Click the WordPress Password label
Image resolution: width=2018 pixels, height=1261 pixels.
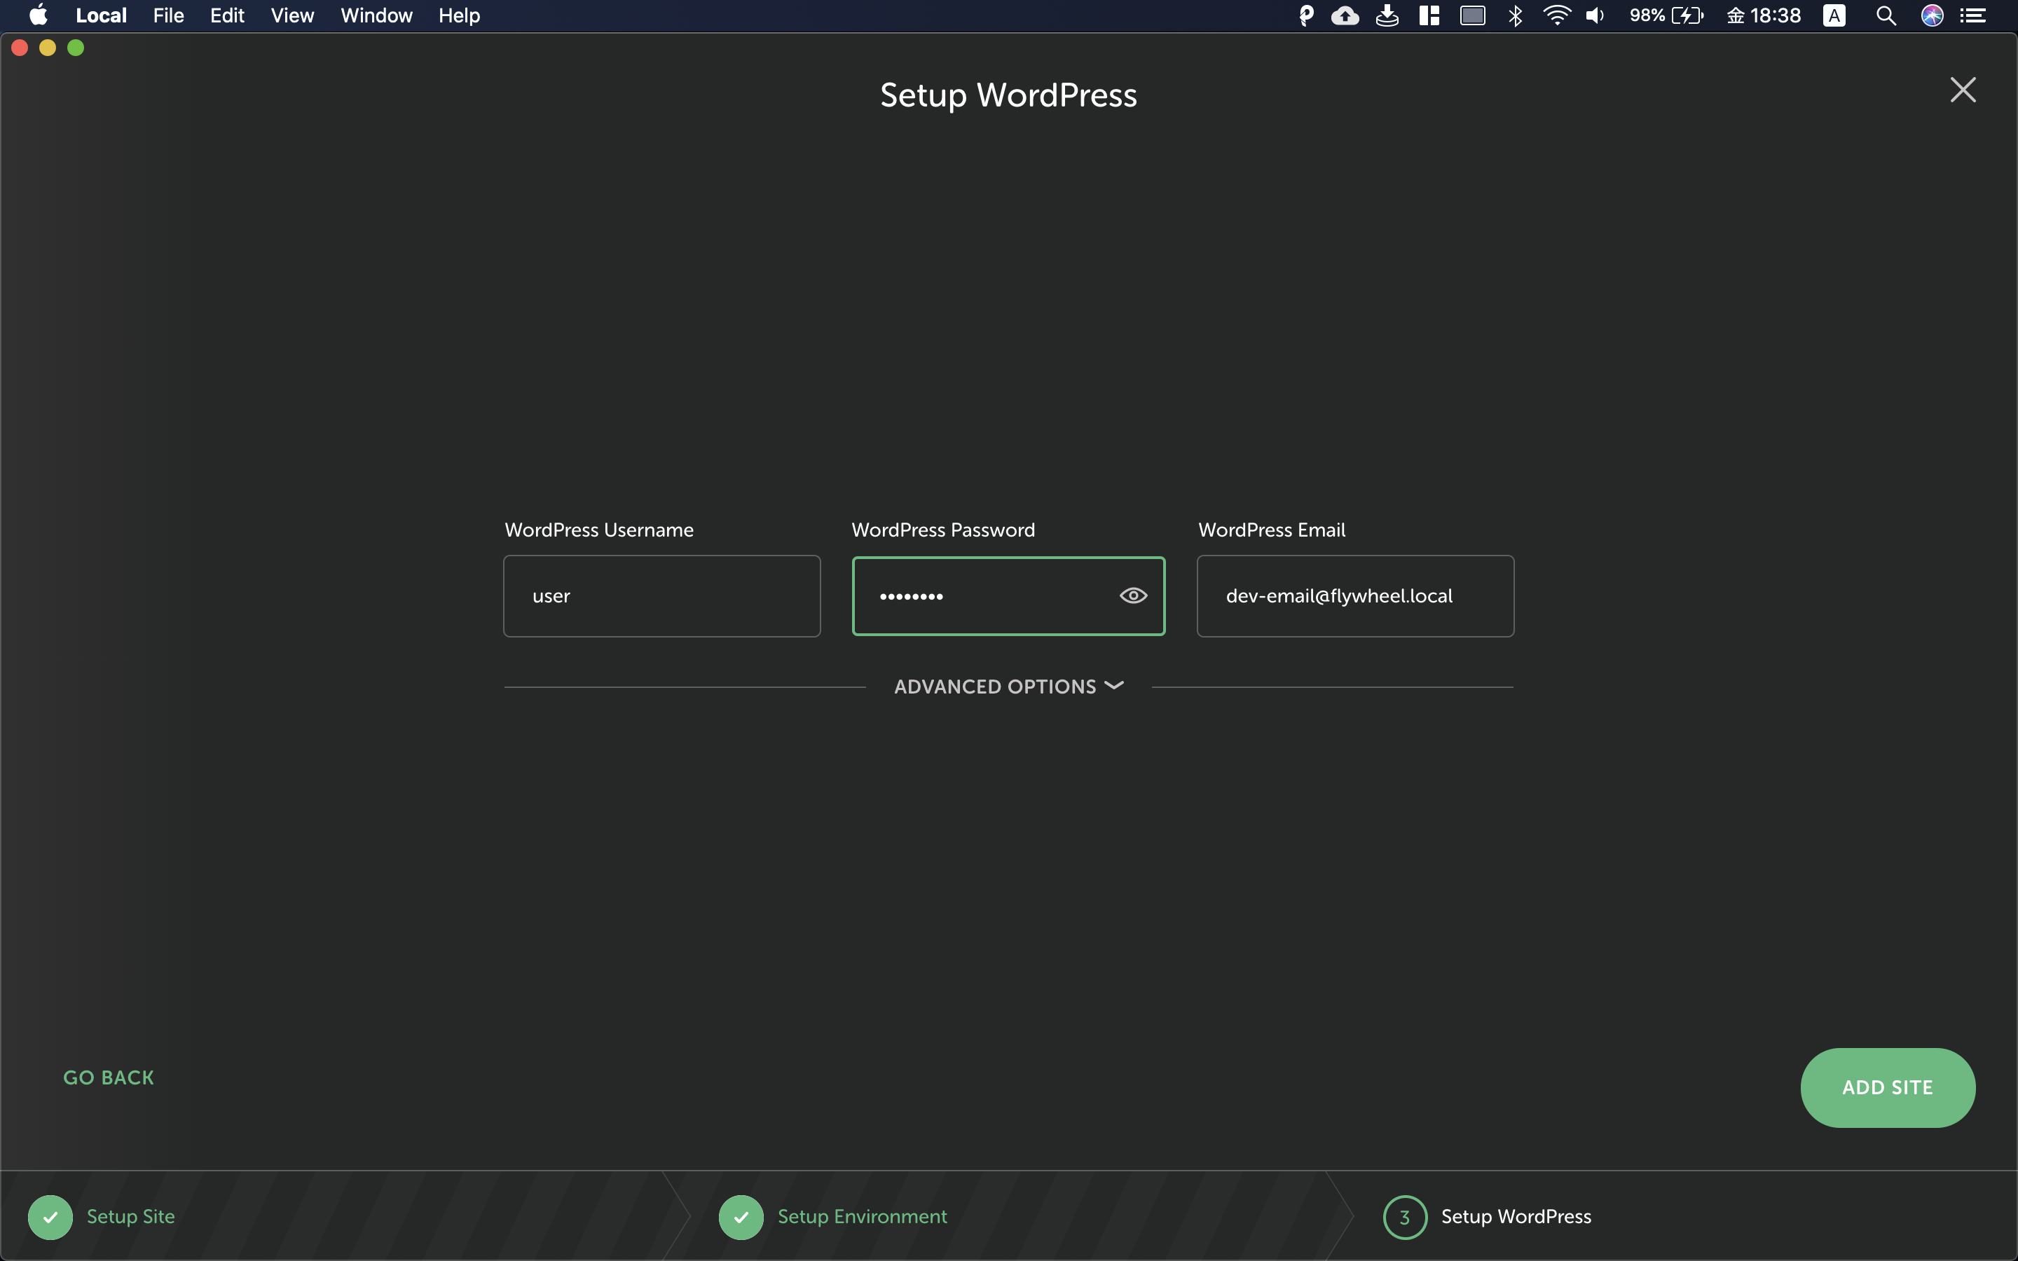click(943, 530)
